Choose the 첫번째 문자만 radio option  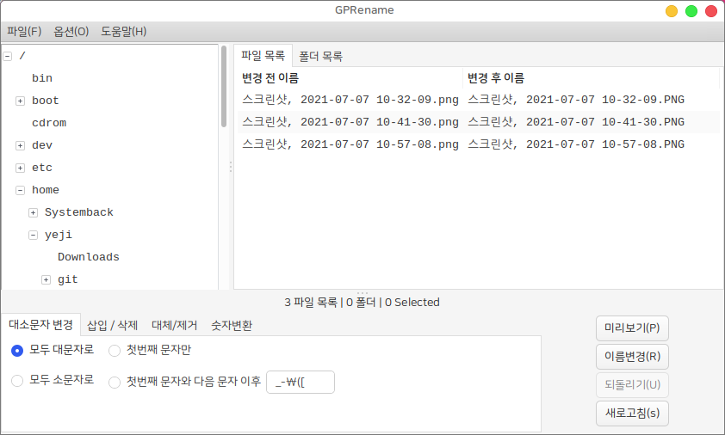click(115, 350)
